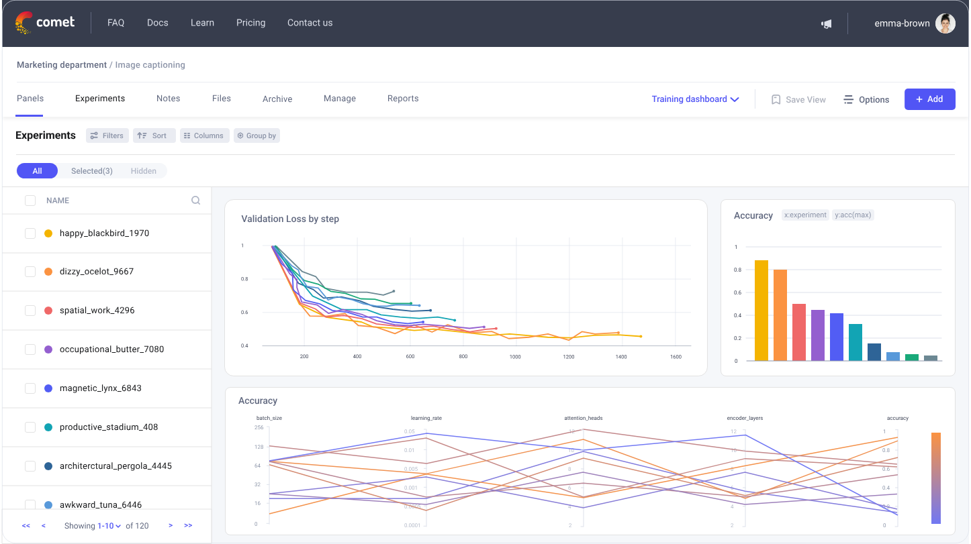Show All experiments filter

(38, 171)
